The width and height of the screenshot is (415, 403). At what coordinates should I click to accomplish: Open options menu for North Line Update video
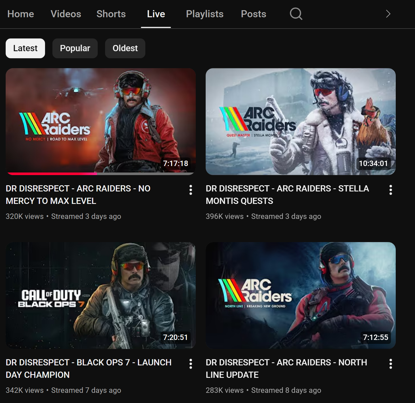click(391, 364)
